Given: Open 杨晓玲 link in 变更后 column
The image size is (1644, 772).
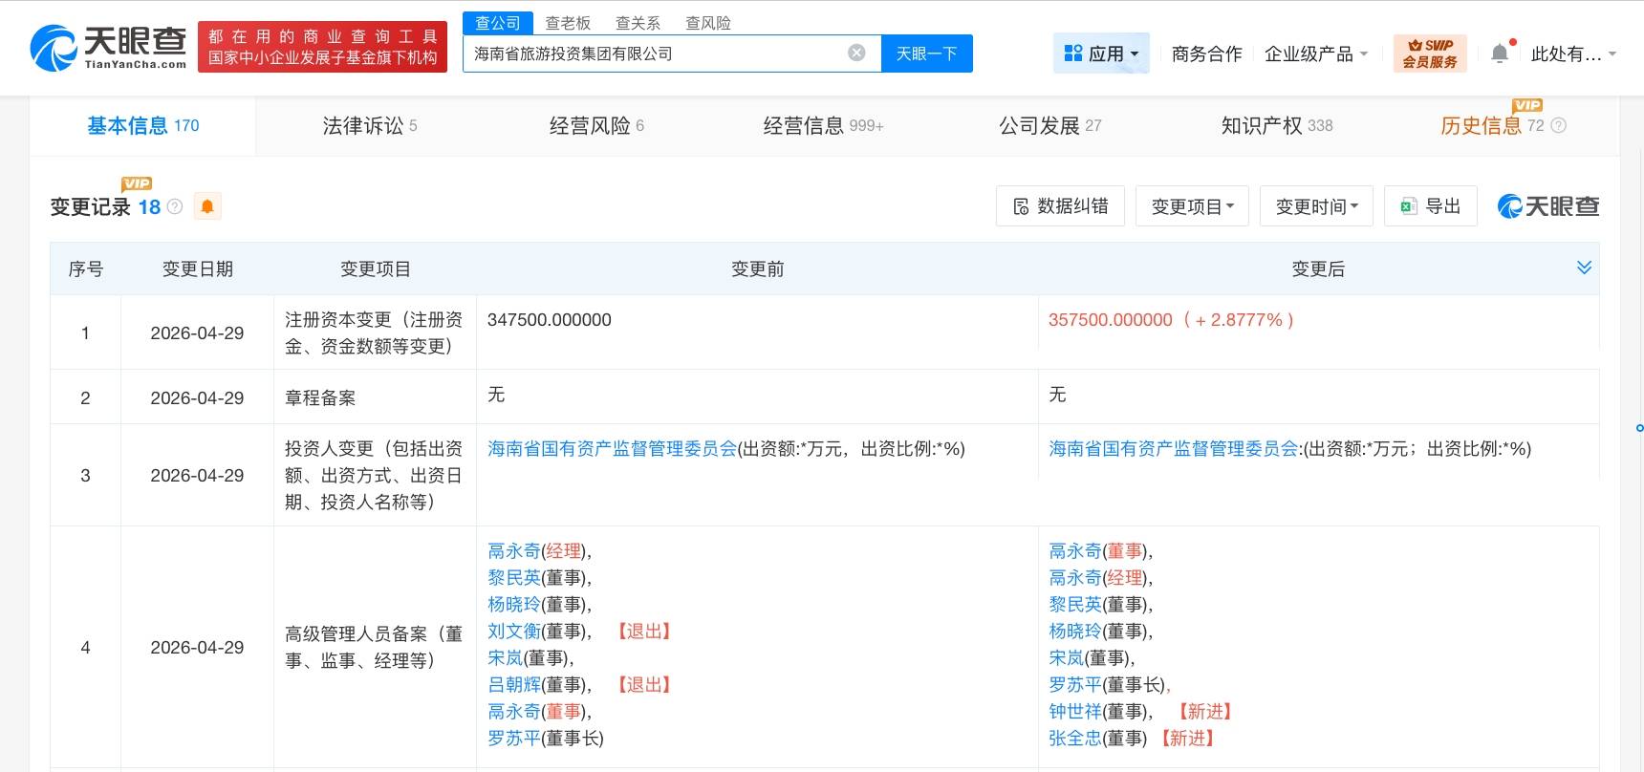Looking at the screenshot, I should pos(1075,631).
